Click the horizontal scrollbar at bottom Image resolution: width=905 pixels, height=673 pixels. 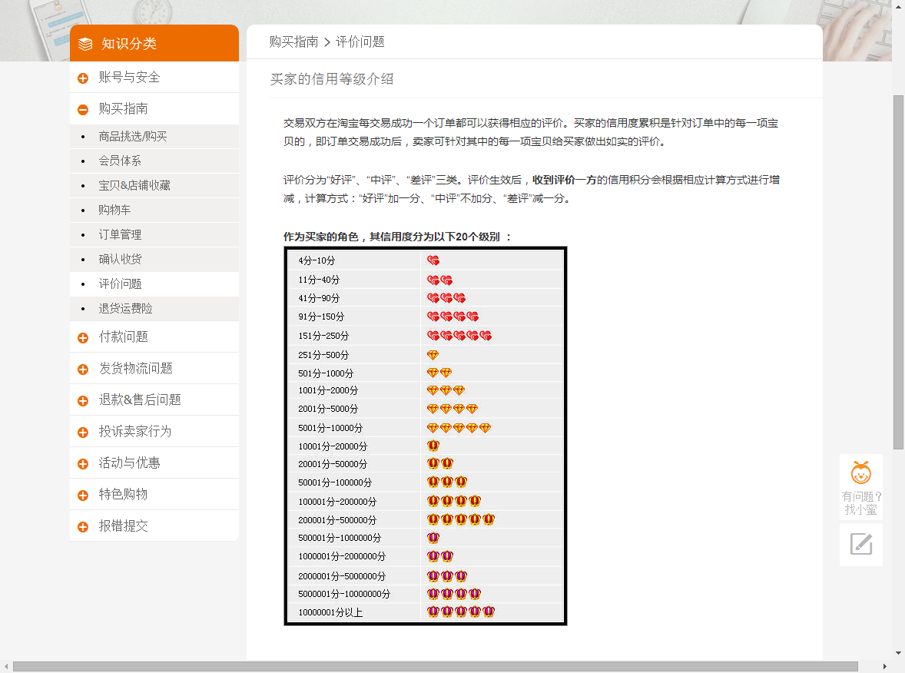pos(435,667)
